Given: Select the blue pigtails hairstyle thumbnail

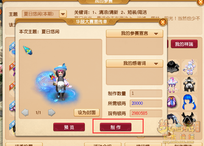Looking at the screenshot, I should (189, 102).
